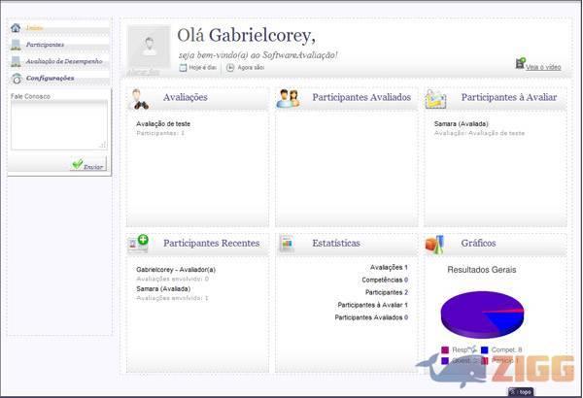Click the Participantes à Avaliar folder icon
The width and height of the screenshot is (583, 398).
435,99
